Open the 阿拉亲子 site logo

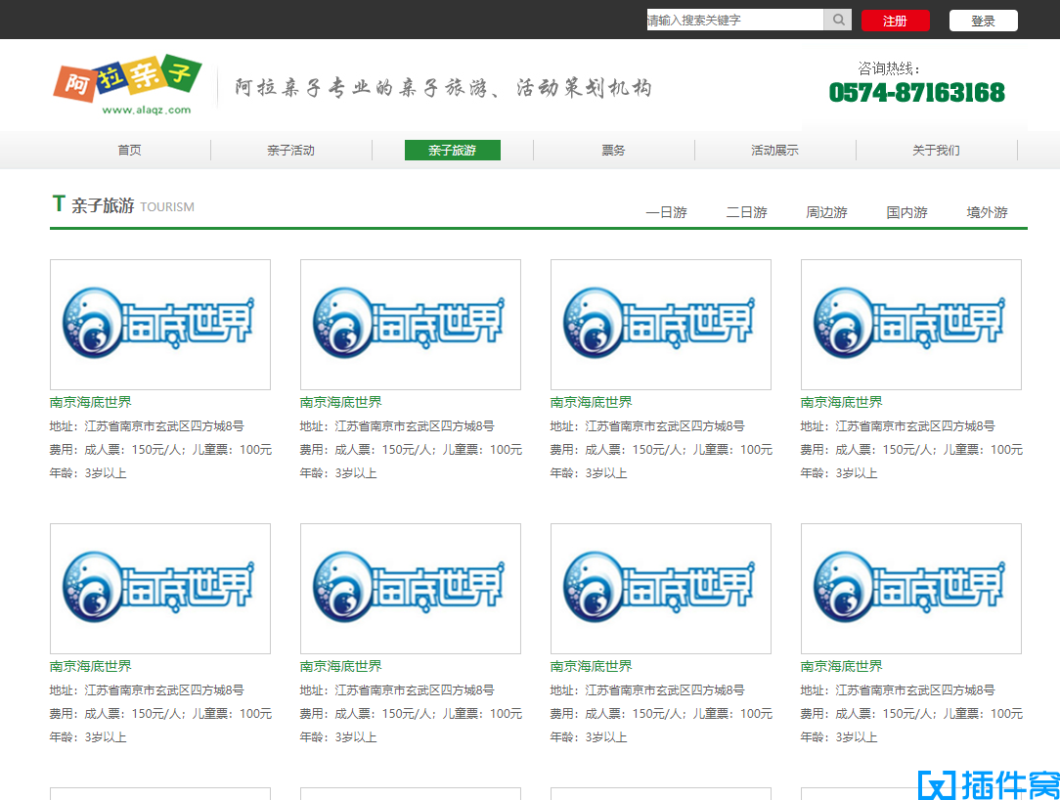(128, 85)
